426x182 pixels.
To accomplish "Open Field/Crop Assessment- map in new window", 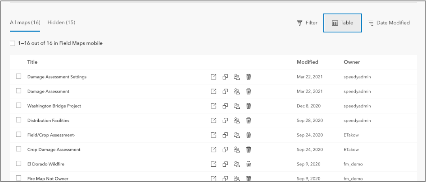I will (214, 135).
